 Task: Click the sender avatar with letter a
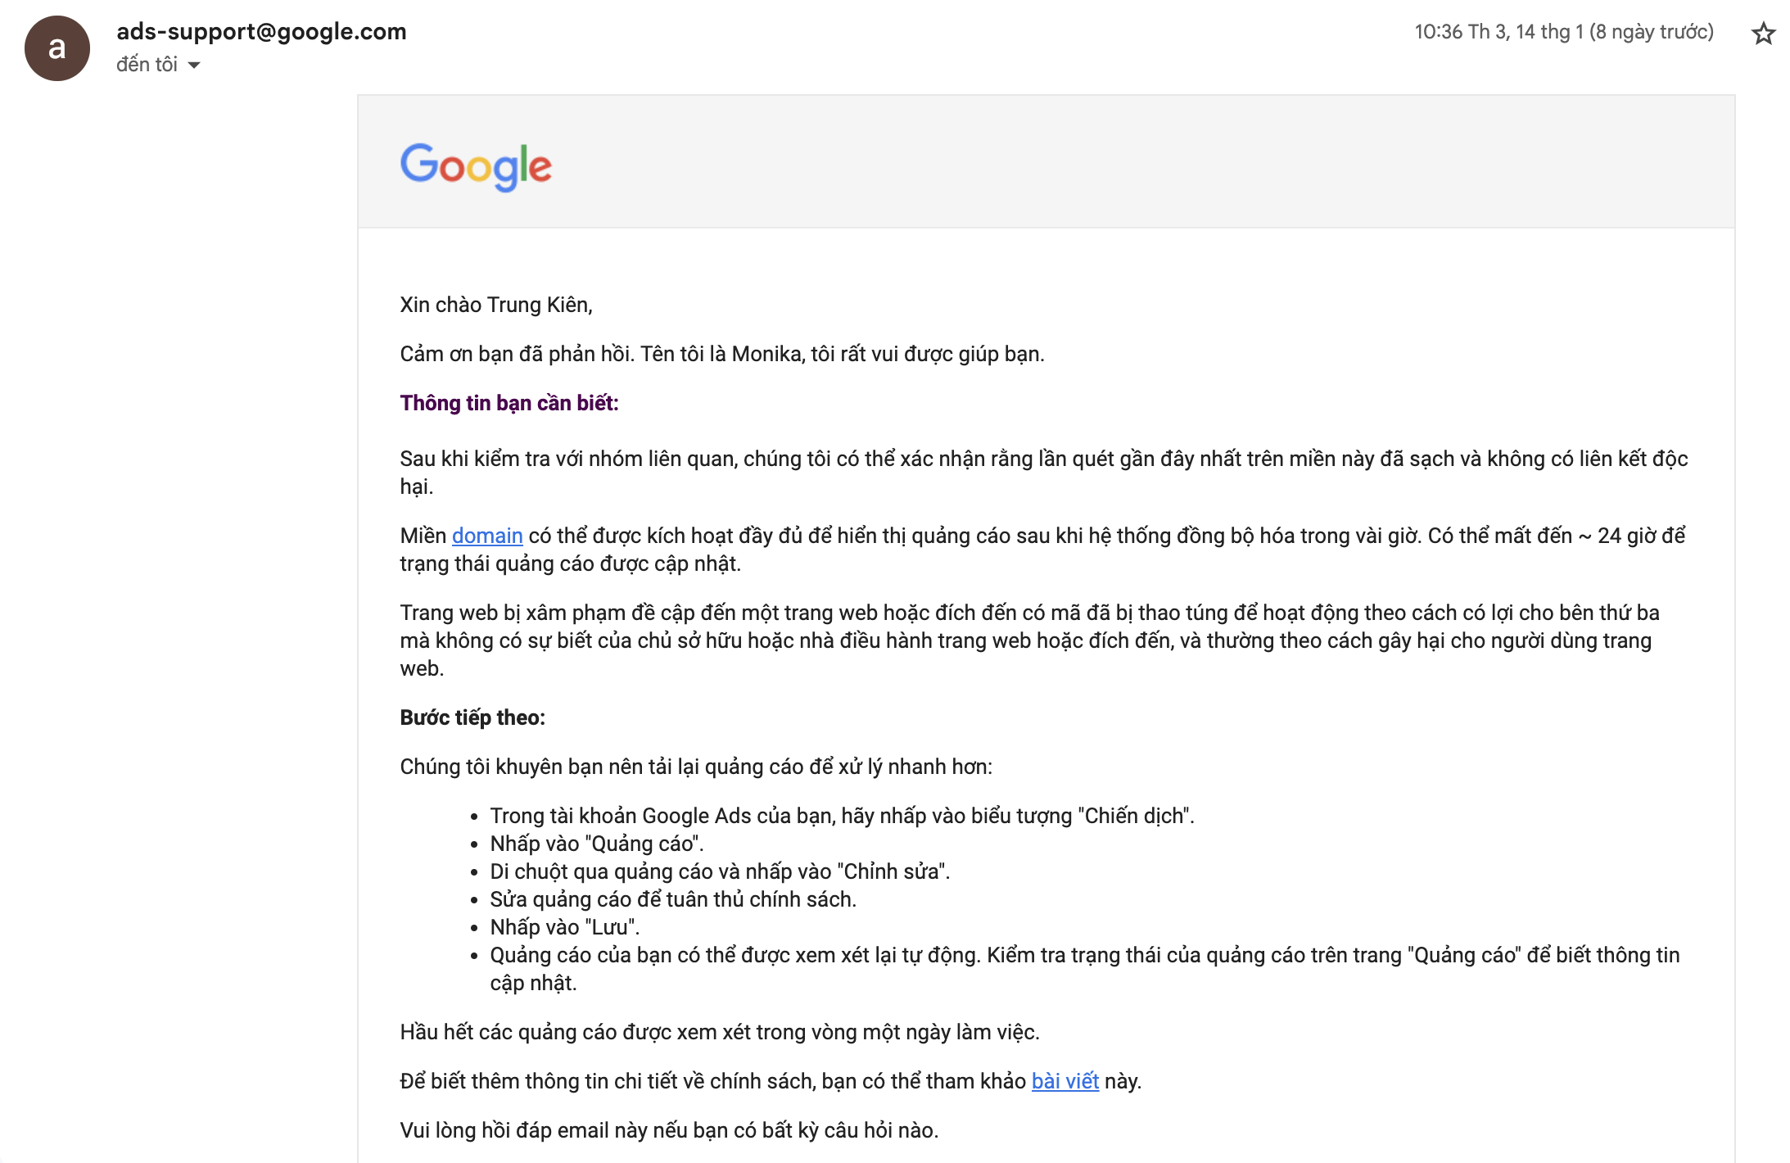click(x=57, y=48)
